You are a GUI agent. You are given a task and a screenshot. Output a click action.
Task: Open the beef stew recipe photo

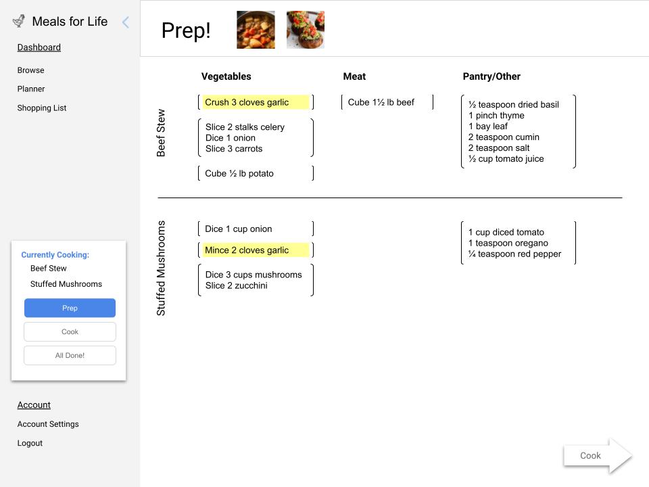click(256, 29)
